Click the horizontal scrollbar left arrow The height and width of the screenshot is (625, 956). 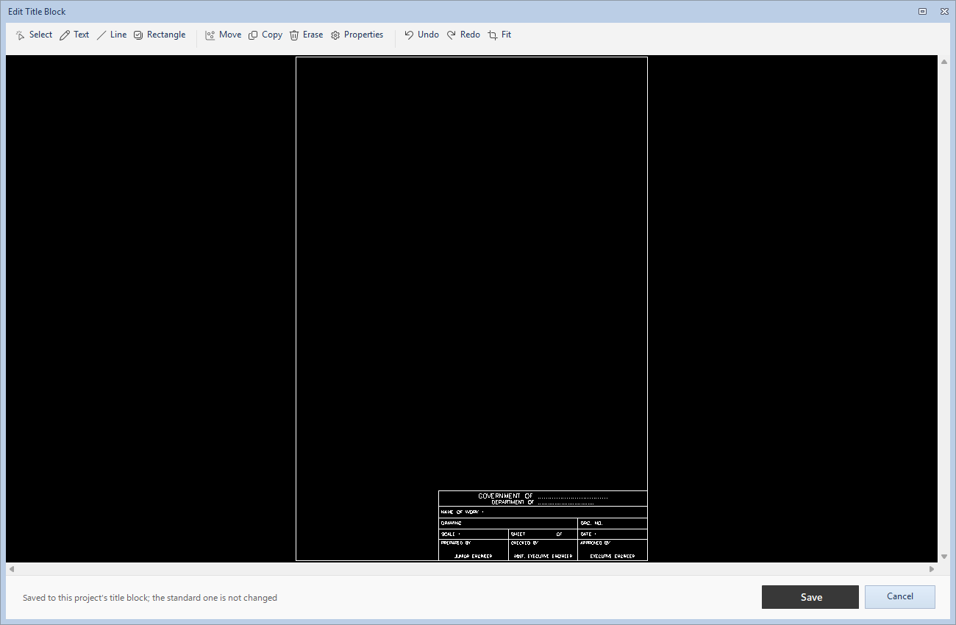tap(11, 569)
